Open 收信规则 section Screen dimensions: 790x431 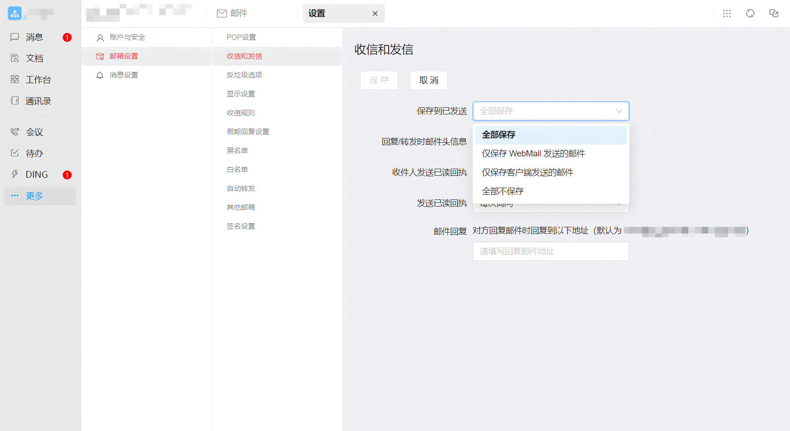click(277, 113)
